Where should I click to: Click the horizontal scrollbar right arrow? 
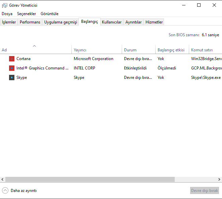(x=219, y=179)
